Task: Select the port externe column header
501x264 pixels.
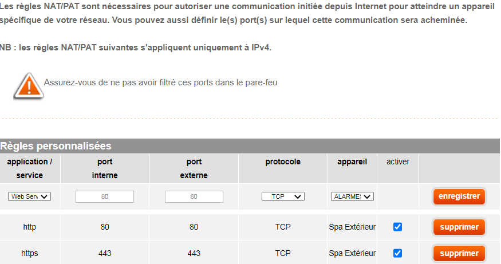Action: (x=194, y=168)
